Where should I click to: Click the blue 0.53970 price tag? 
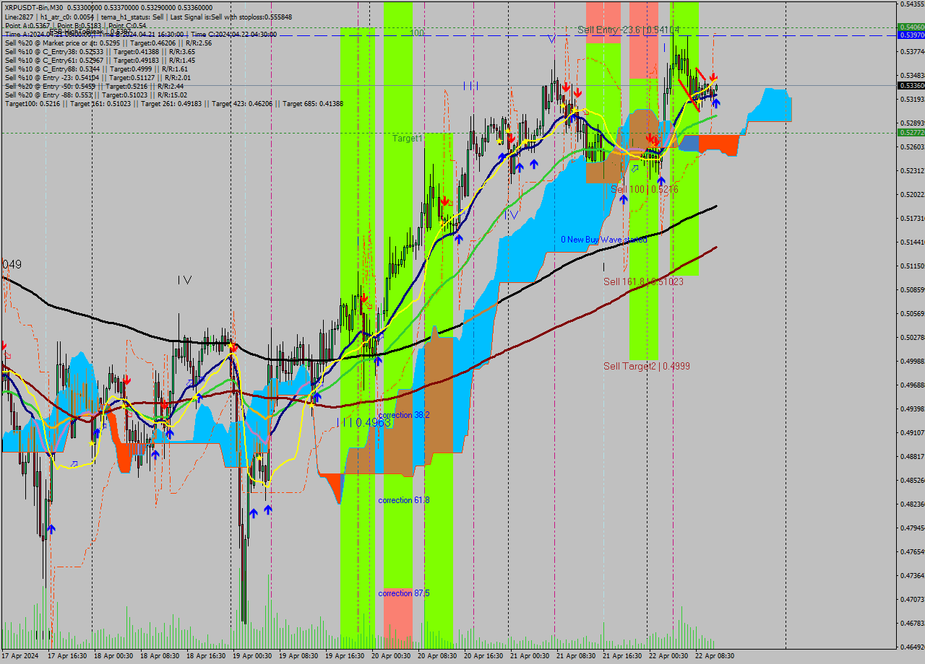click(911, 35)
